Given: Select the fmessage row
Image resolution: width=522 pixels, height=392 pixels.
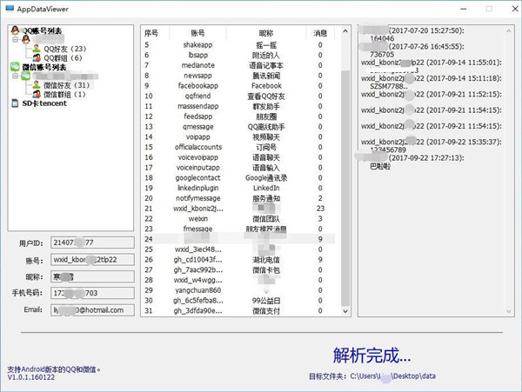Looking at the screenshot, I should (x=238, y=229).
